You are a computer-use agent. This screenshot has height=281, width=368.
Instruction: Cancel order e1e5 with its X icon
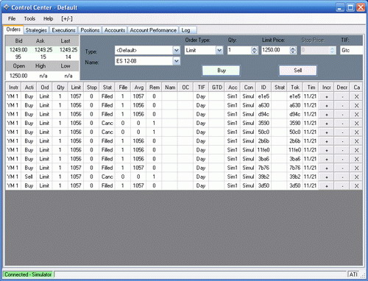[356, 96]
